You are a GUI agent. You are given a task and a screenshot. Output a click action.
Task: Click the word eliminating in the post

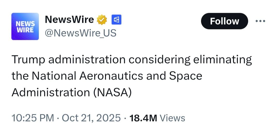pyautogui.click(x=222, y=60)
